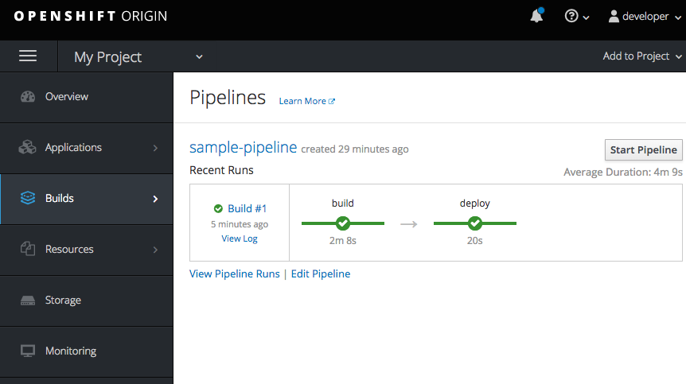This screenshot has width=686, height=384.
Task: Open the sample-pipeline link
Action: pyautogui.click(x=243, y=148)
